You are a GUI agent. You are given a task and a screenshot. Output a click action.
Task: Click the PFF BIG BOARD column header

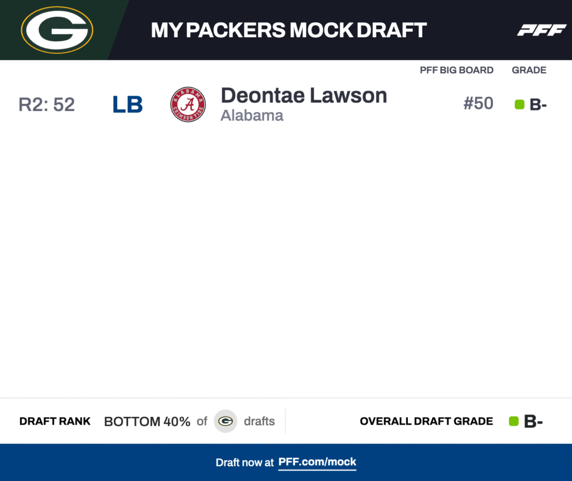[x=456, y=70]
